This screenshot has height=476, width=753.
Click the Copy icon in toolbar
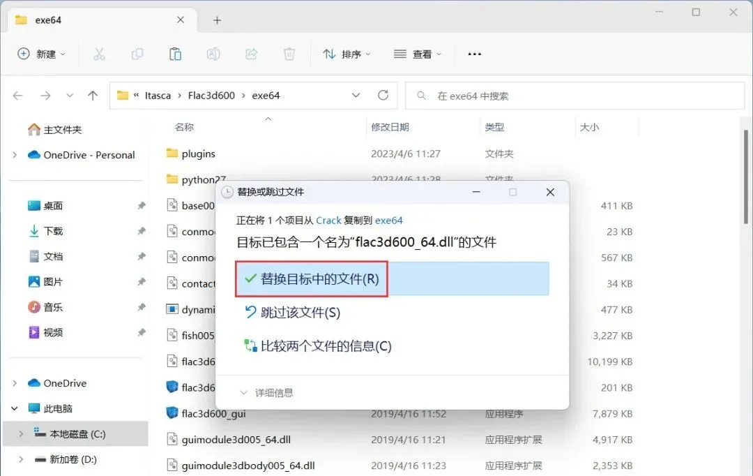(x=137, y=54)
